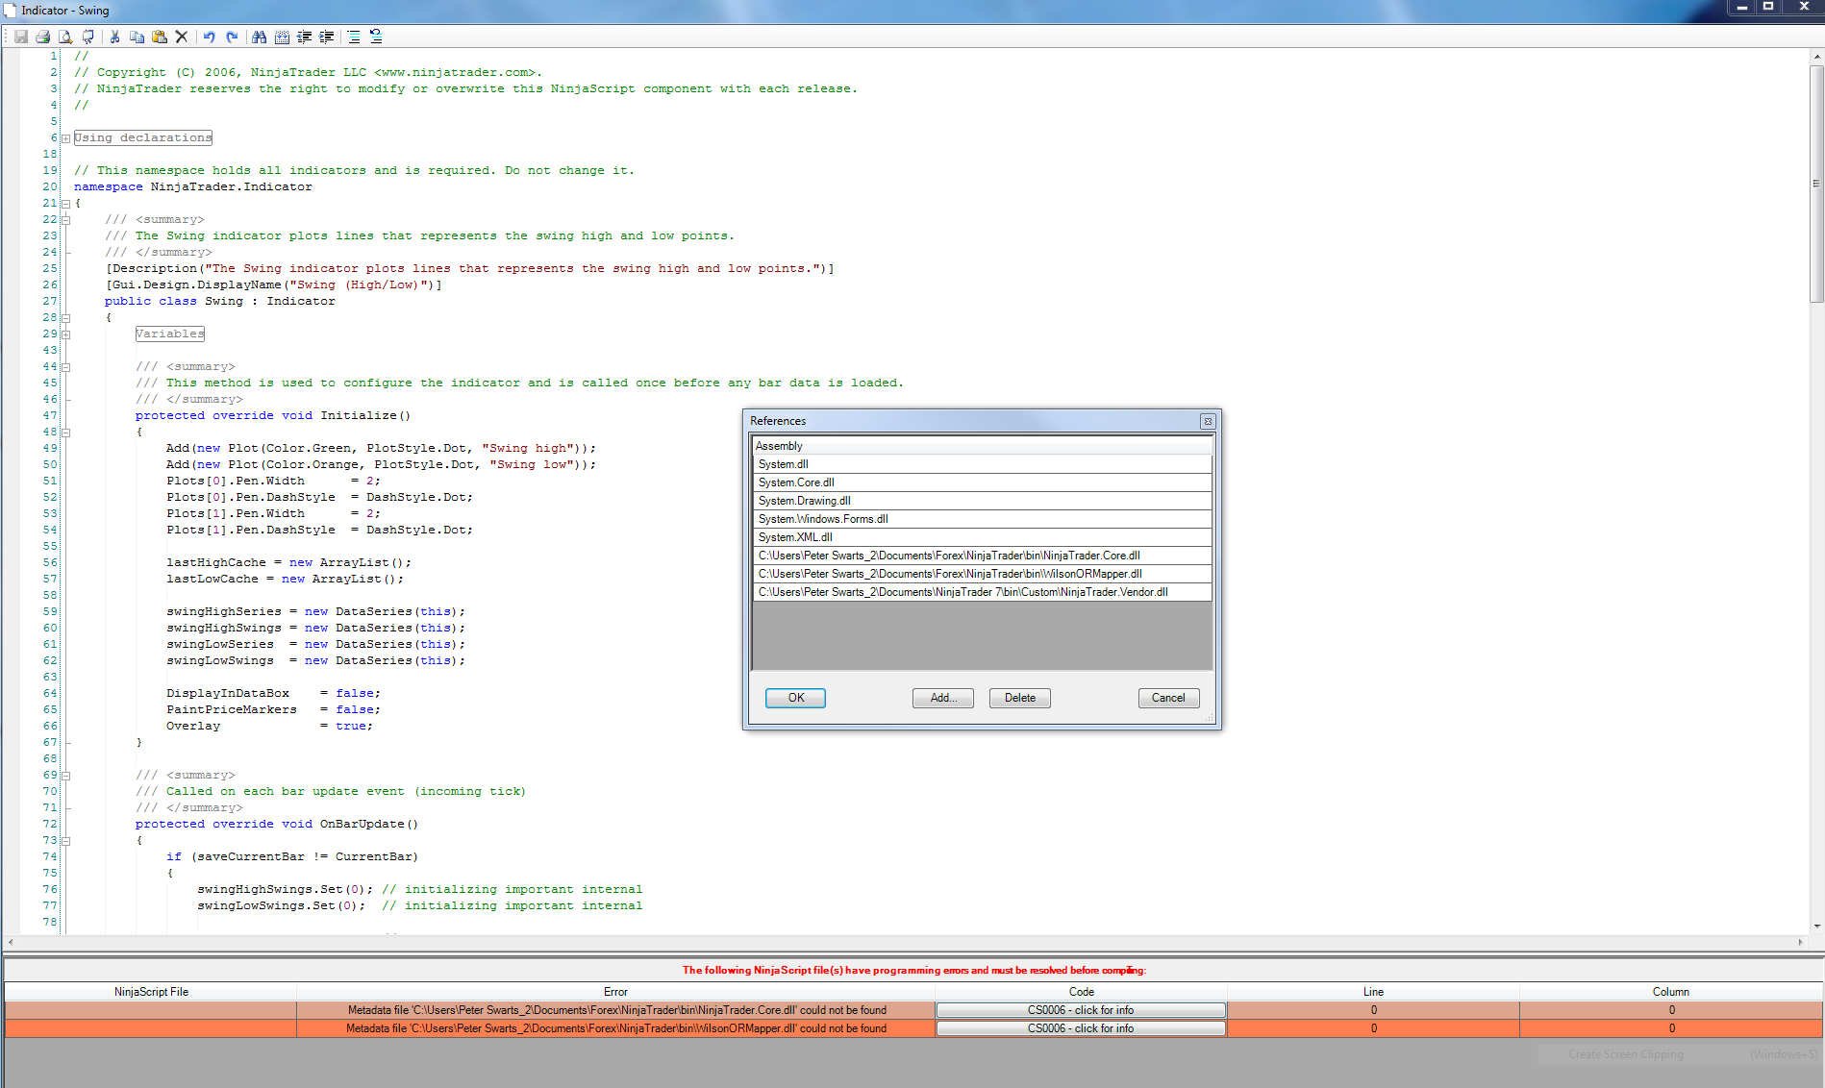Click Add... to add a reference
Viewport: 1825px width, 1088px height.
point(942,698)
